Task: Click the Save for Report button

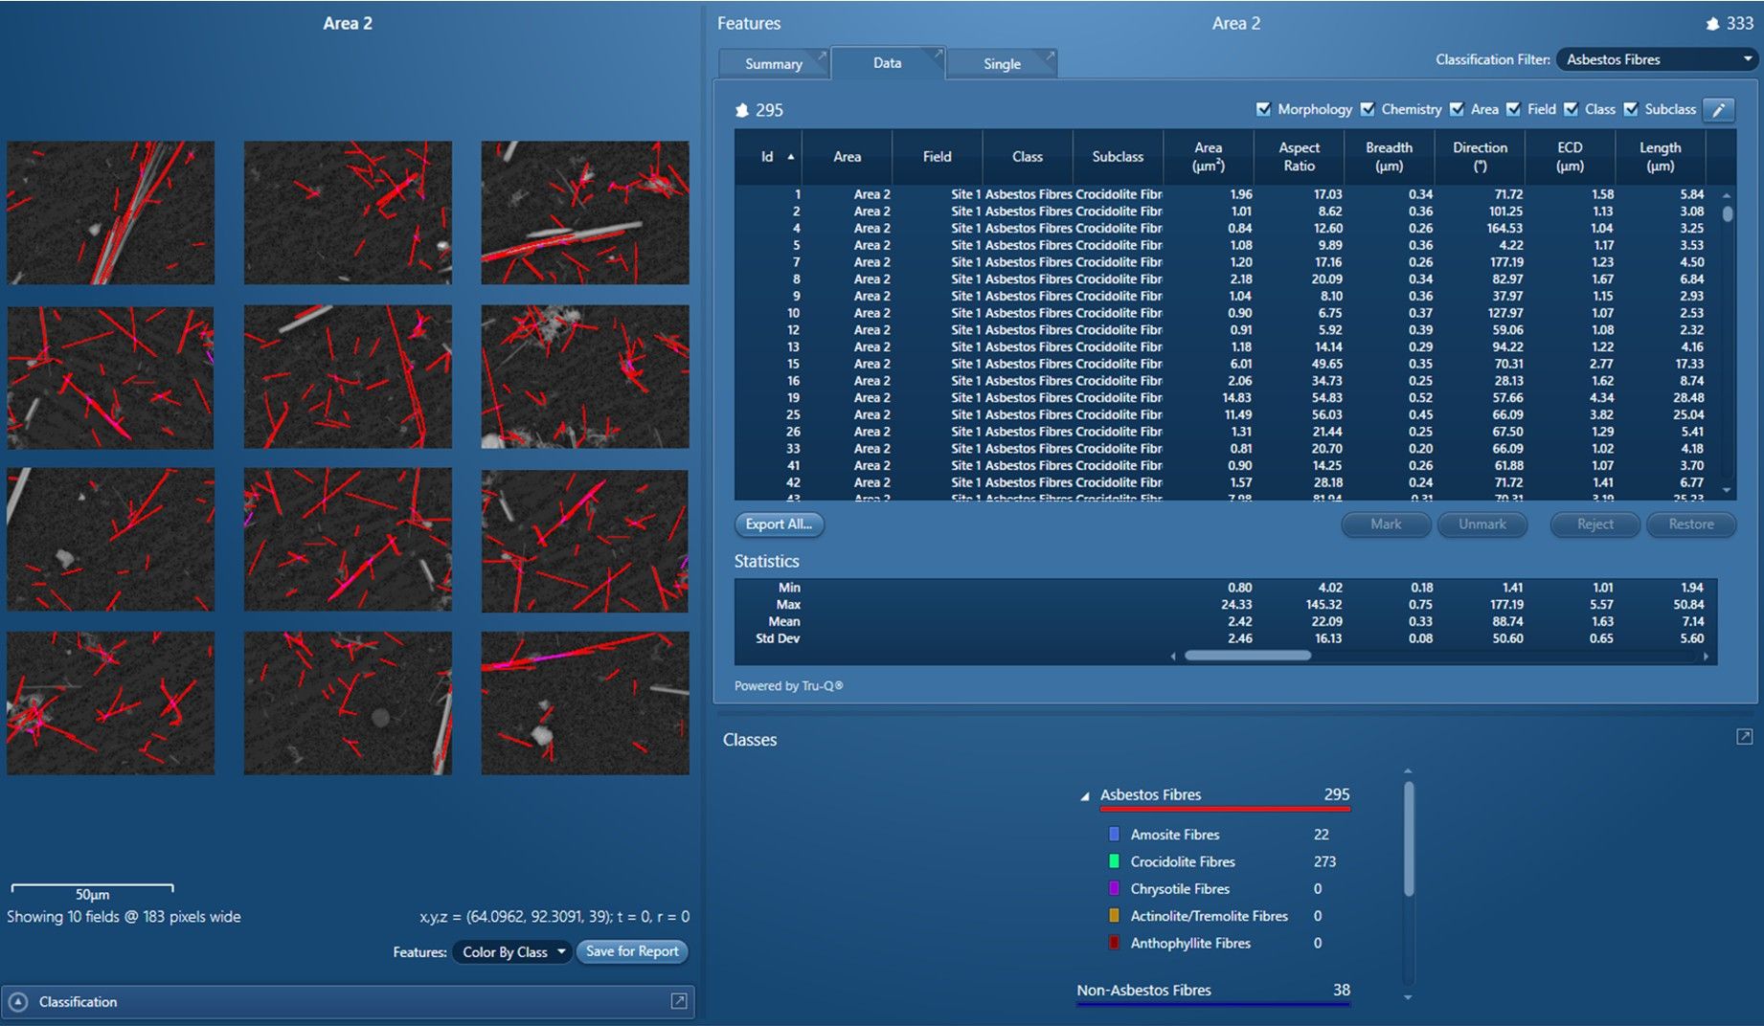Action: coord(632,951)
